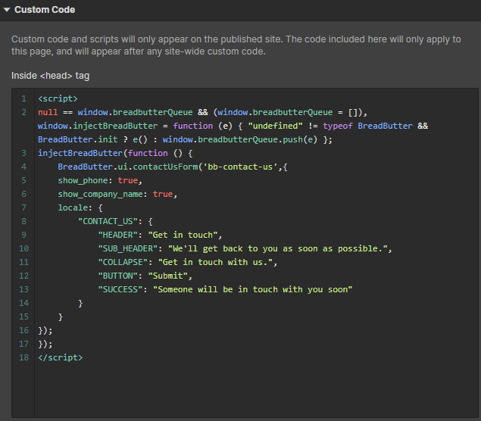The image size is (481, 421).
Task: Click the 'null' keyword on line 2
Action: tap(48, 112)
